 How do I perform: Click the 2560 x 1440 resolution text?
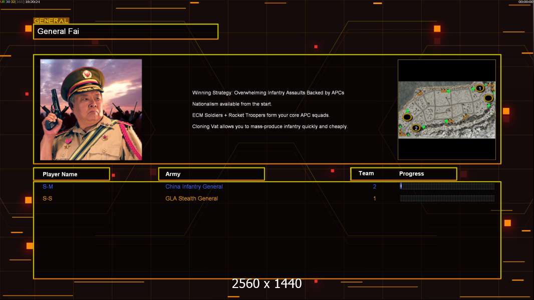coord(266,283)
